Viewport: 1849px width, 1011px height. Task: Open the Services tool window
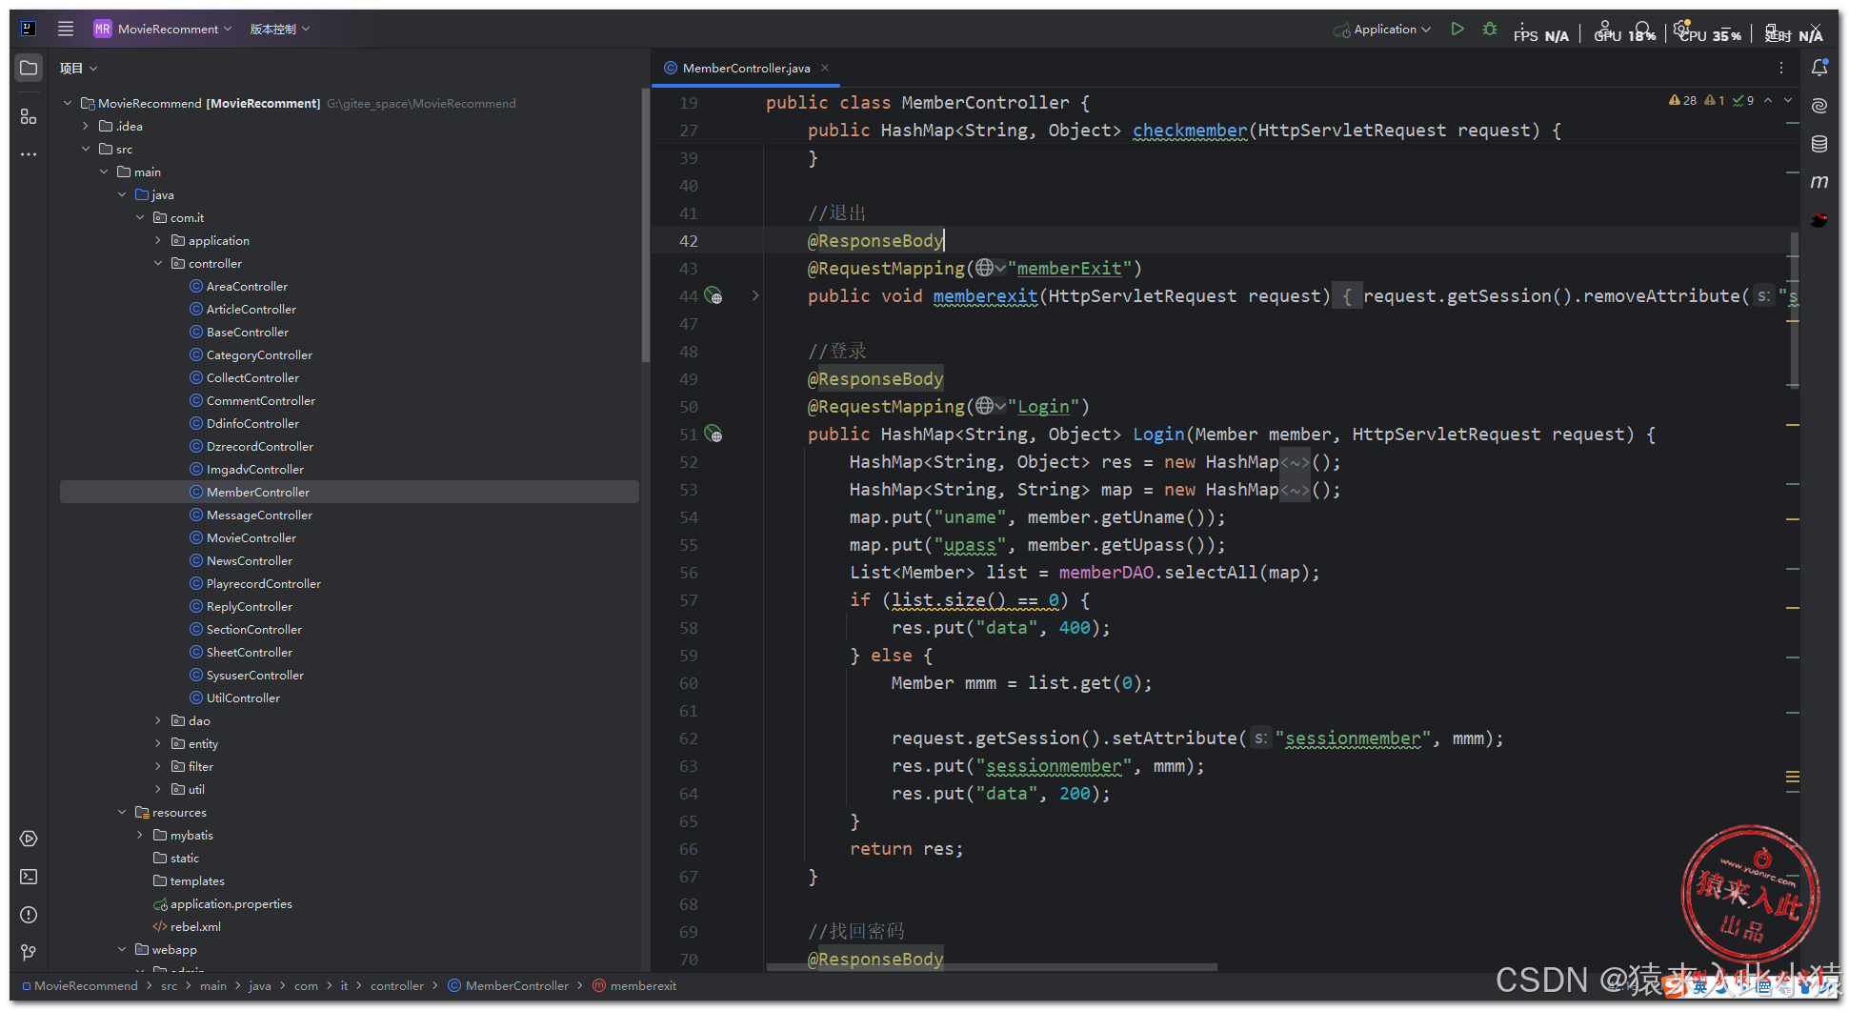click(x=29, y=839)
